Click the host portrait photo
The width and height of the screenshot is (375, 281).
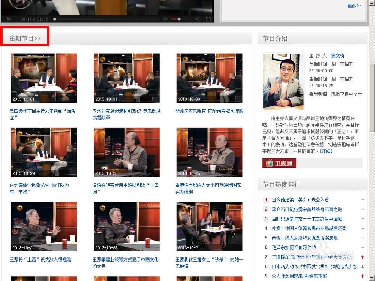click(x=283, y=81)
